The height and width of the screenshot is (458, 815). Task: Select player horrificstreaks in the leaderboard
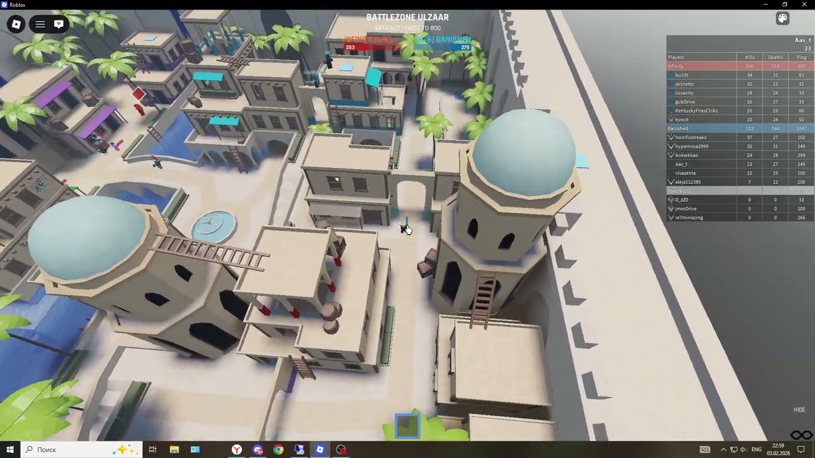point(740,137)
